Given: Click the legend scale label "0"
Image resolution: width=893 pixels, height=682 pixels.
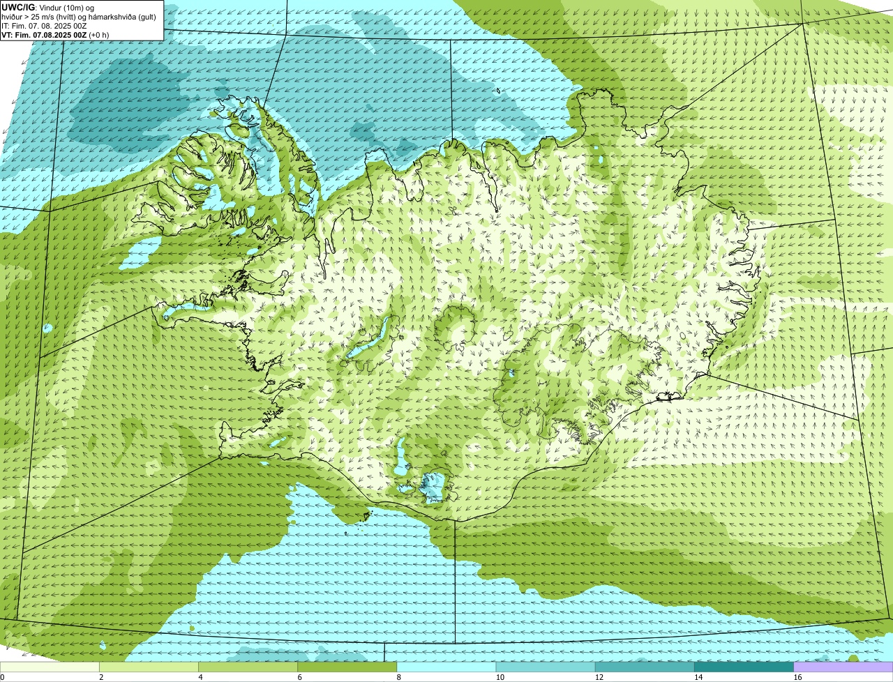Looking at the screenshot, I should pos(2,677).
